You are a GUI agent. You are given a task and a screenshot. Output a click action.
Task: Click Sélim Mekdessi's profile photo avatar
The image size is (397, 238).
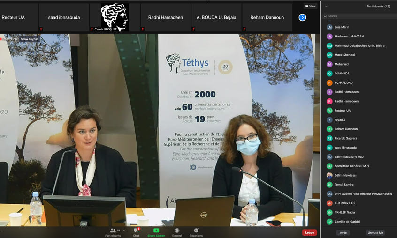[x=329, y=175]
